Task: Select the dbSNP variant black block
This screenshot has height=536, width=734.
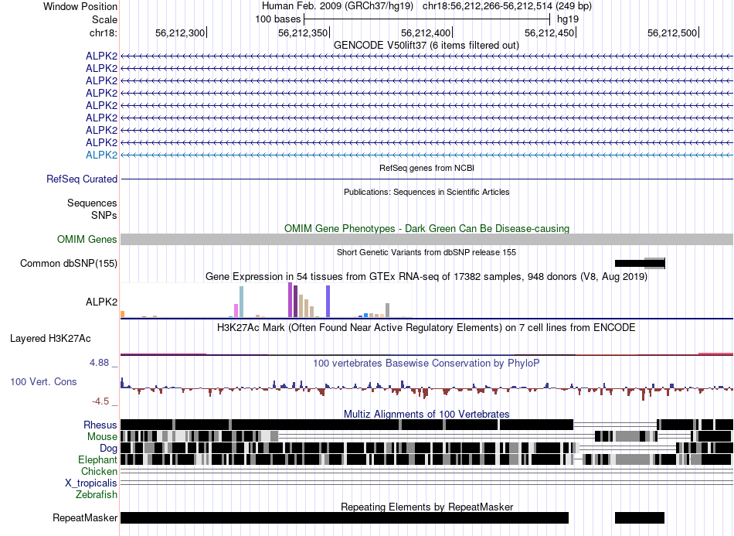Action: click(x=640, y=263)
